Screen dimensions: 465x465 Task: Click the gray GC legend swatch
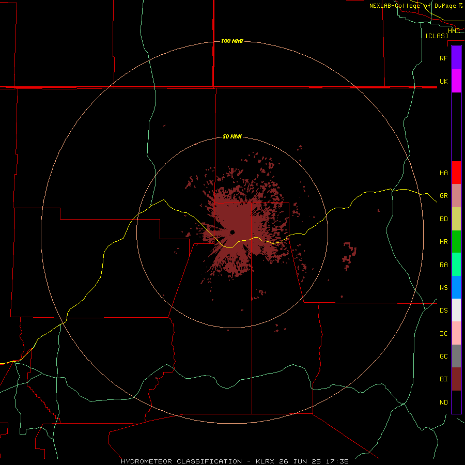tap(456, 356)
